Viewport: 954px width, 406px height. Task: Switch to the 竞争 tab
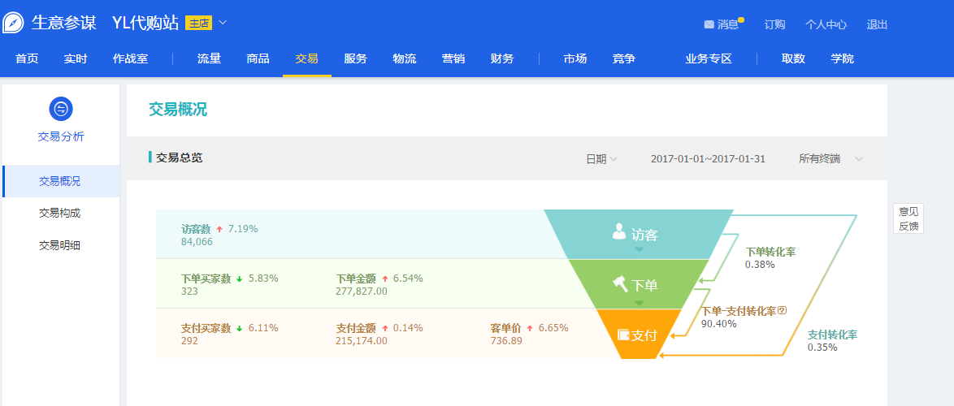[x=623, y=59]
